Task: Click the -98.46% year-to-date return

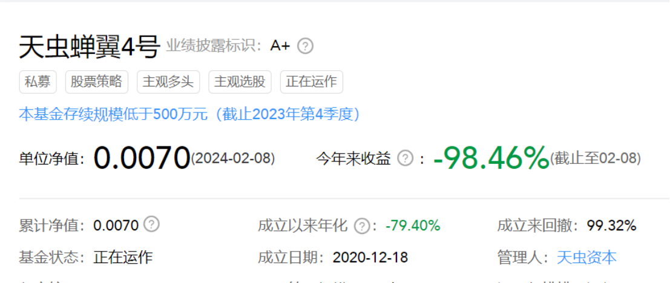Action: [x=491, y=157]
